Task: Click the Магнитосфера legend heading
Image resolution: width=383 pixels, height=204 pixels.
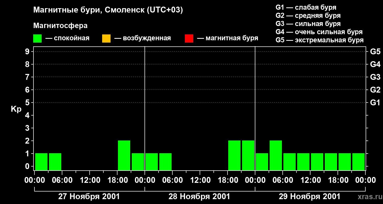Action: (60, 26)
